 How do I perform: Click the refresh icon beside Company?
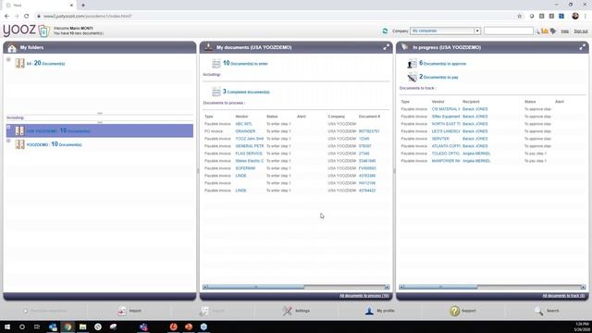coord(385,31)
